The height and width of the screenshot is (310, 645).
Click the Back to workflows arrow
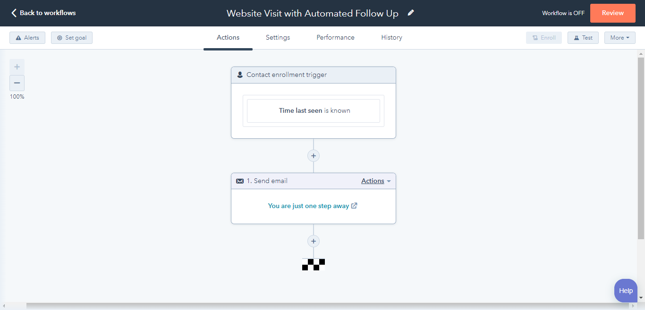click(x=14, y=13)
